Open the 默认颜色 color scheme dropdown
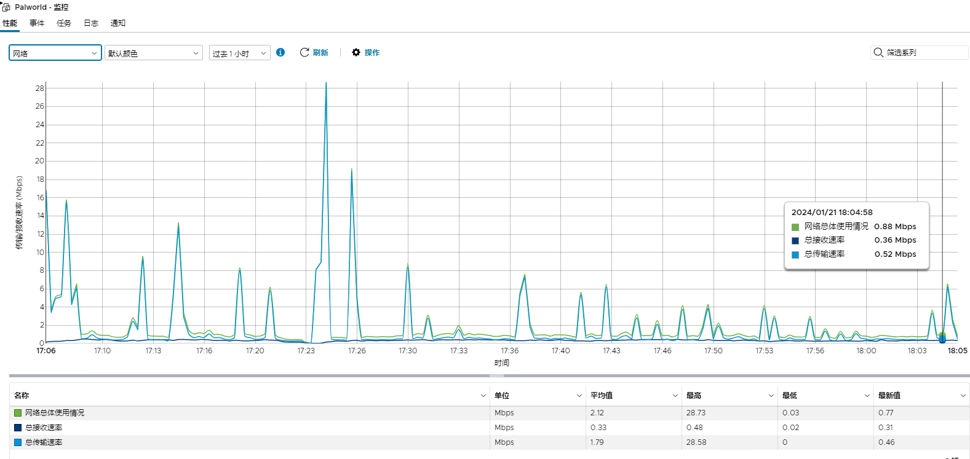This screenshot has height=459, width=970. pos(154,53)
